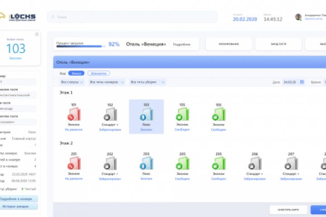
Task: Open the date field 24.03.20
Action: coord(293,82)
